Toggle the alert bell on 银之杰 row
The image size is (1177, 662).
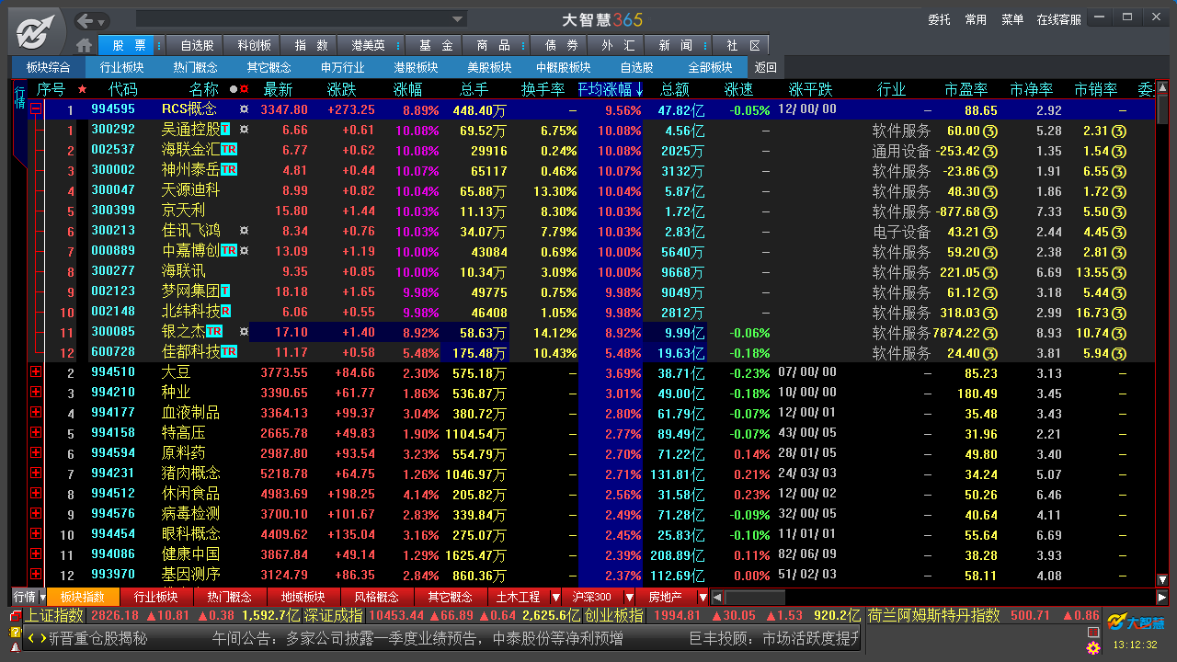pos(243,333)
